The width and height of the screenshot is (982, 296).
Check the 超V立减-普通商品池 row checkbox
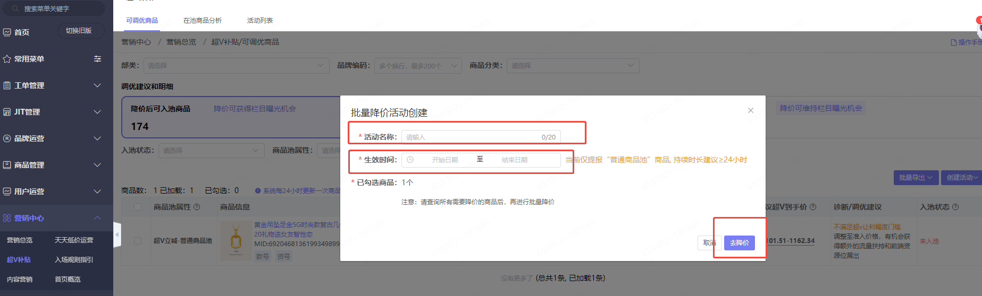(138, 241)
